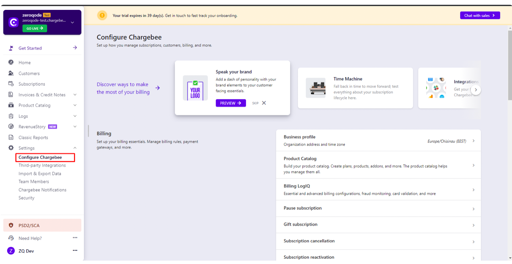Click the Classic Reports document icon
The image size is (512, 264).
[x=11, y=137]
